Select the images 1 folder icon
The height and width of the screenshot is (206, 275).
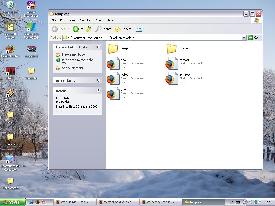[172, 49]
